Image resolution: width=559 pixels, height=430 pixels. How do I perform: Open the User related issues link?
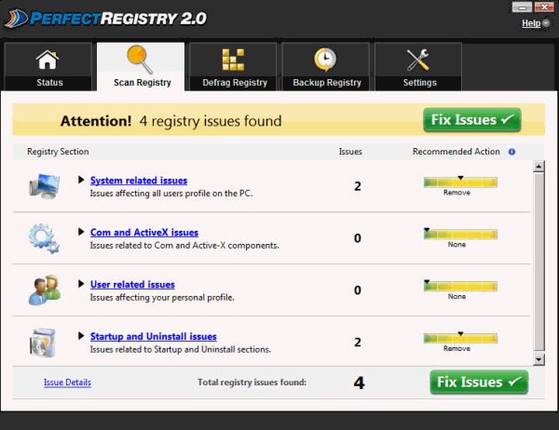[132, 285]
